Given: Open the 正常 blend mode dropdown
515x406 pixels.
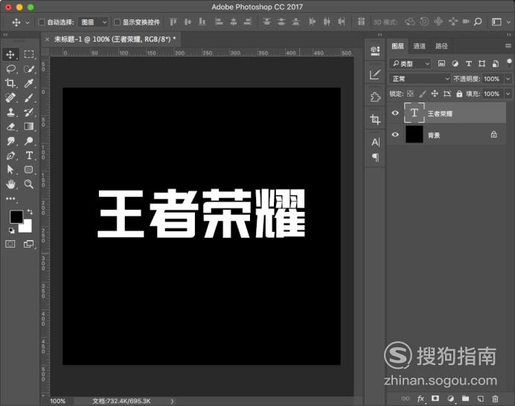Looking at the screenshot, I should (420, 79).
